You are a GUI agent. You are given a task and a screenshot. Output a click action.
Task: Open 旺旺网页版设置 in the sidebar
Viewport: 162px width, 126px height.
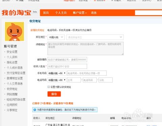(16, 99)
